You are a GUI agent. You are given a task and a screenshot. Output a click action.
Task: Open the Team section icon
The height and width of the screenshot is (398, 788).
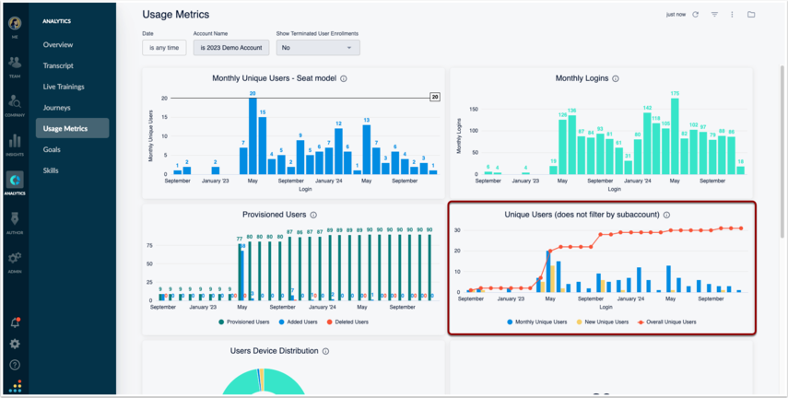[15, 63]
